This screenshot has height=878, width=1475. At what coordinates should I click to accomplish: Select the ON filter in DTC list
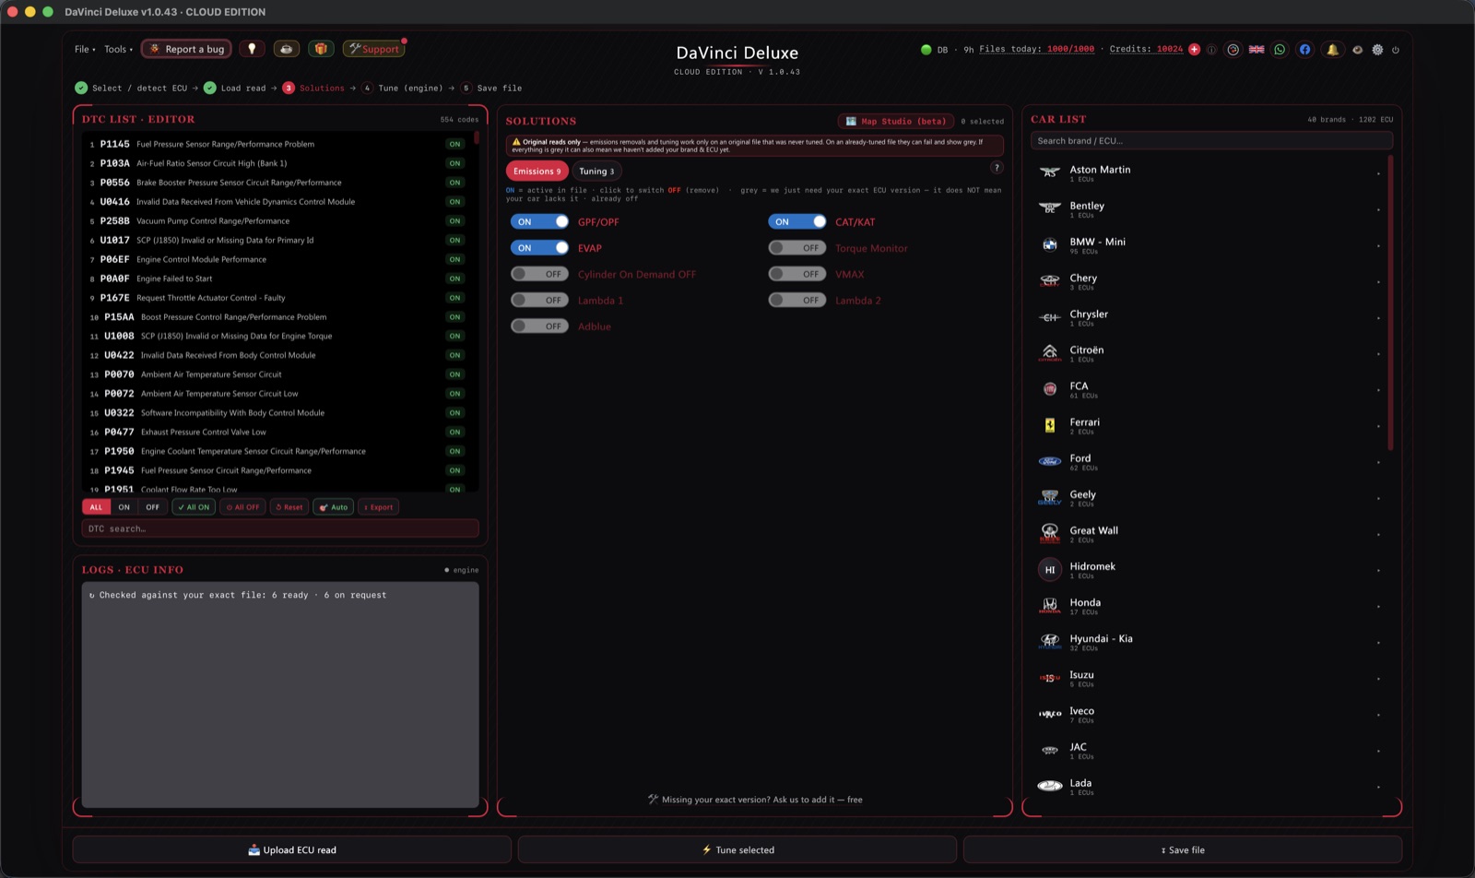(x=124, y=507)
